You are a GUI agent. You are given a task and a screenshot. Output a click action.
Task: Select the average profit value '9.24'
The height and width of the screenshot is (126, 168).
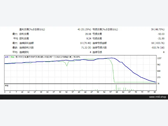click(89, 39)
